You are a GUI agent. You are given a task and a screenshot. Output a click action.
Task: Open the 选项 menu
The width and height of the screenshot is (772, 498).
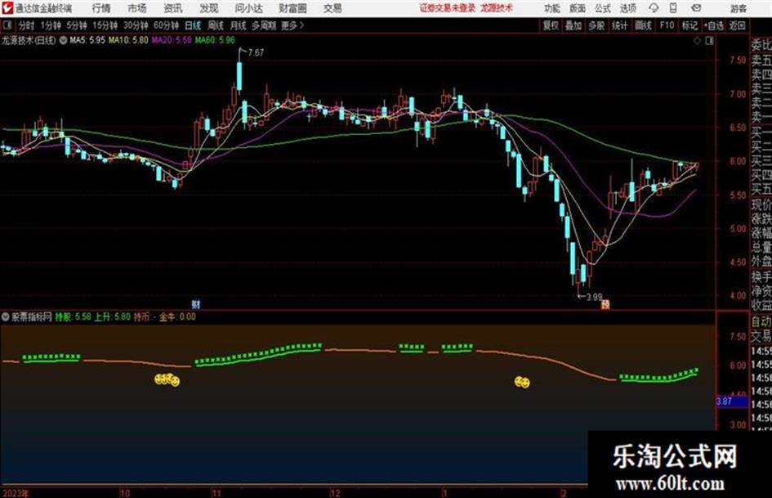pos(627,8)
